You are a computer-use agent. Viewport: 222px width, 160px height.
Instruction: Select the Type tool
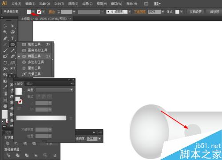pyautogui.click(x=12, y=38)
